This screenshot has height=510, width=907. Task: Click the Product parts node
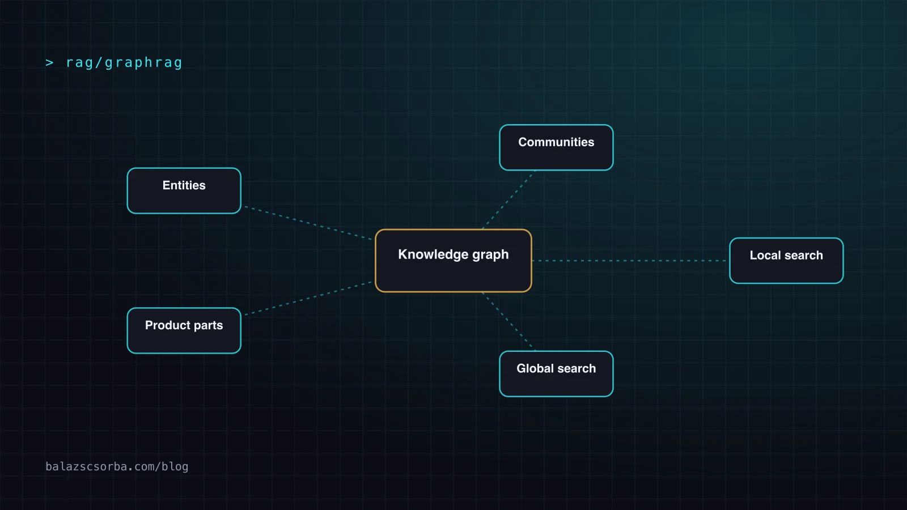(x=184, y=330)
